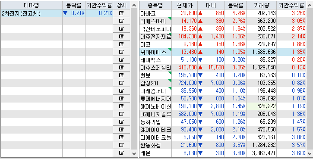The width and height of the screenshot is (313, 159).
Task: Select the 디에이테크놀 stock name
Action: click(156, 138)
